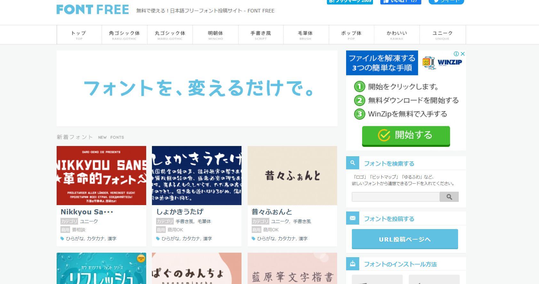
Task: Click the gray search submit button
Action: point(449,197)
